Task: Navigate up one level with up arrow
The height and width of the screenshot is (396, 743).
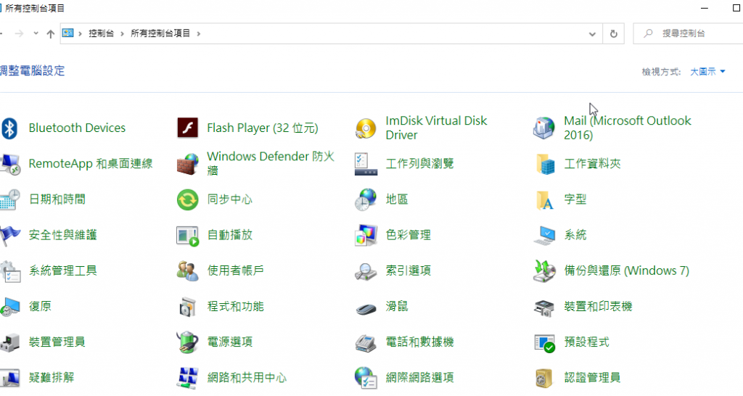Action: pos(50,33)
